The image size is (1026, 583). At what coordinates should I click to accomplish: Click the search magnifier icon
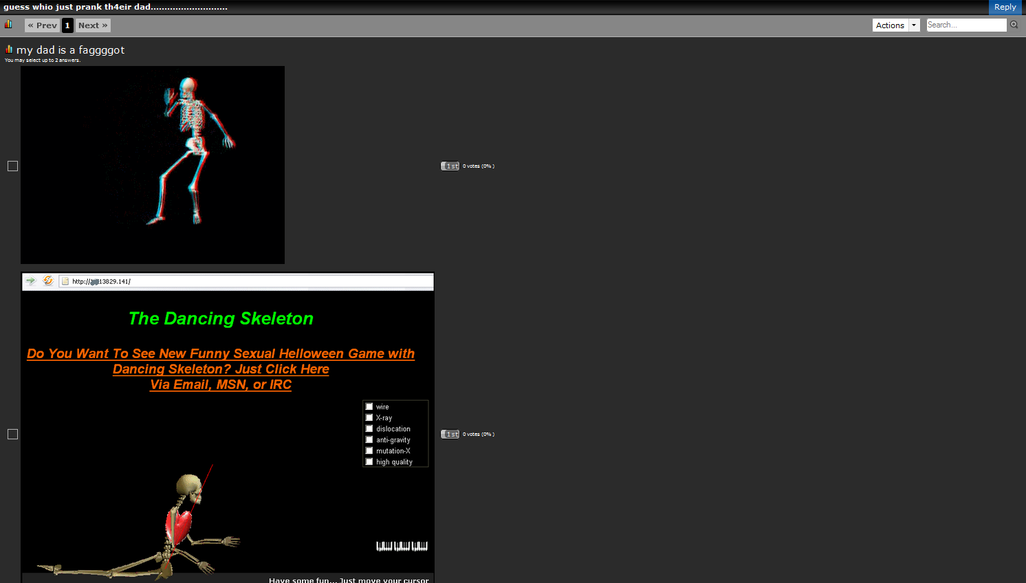coord(1014,25)
